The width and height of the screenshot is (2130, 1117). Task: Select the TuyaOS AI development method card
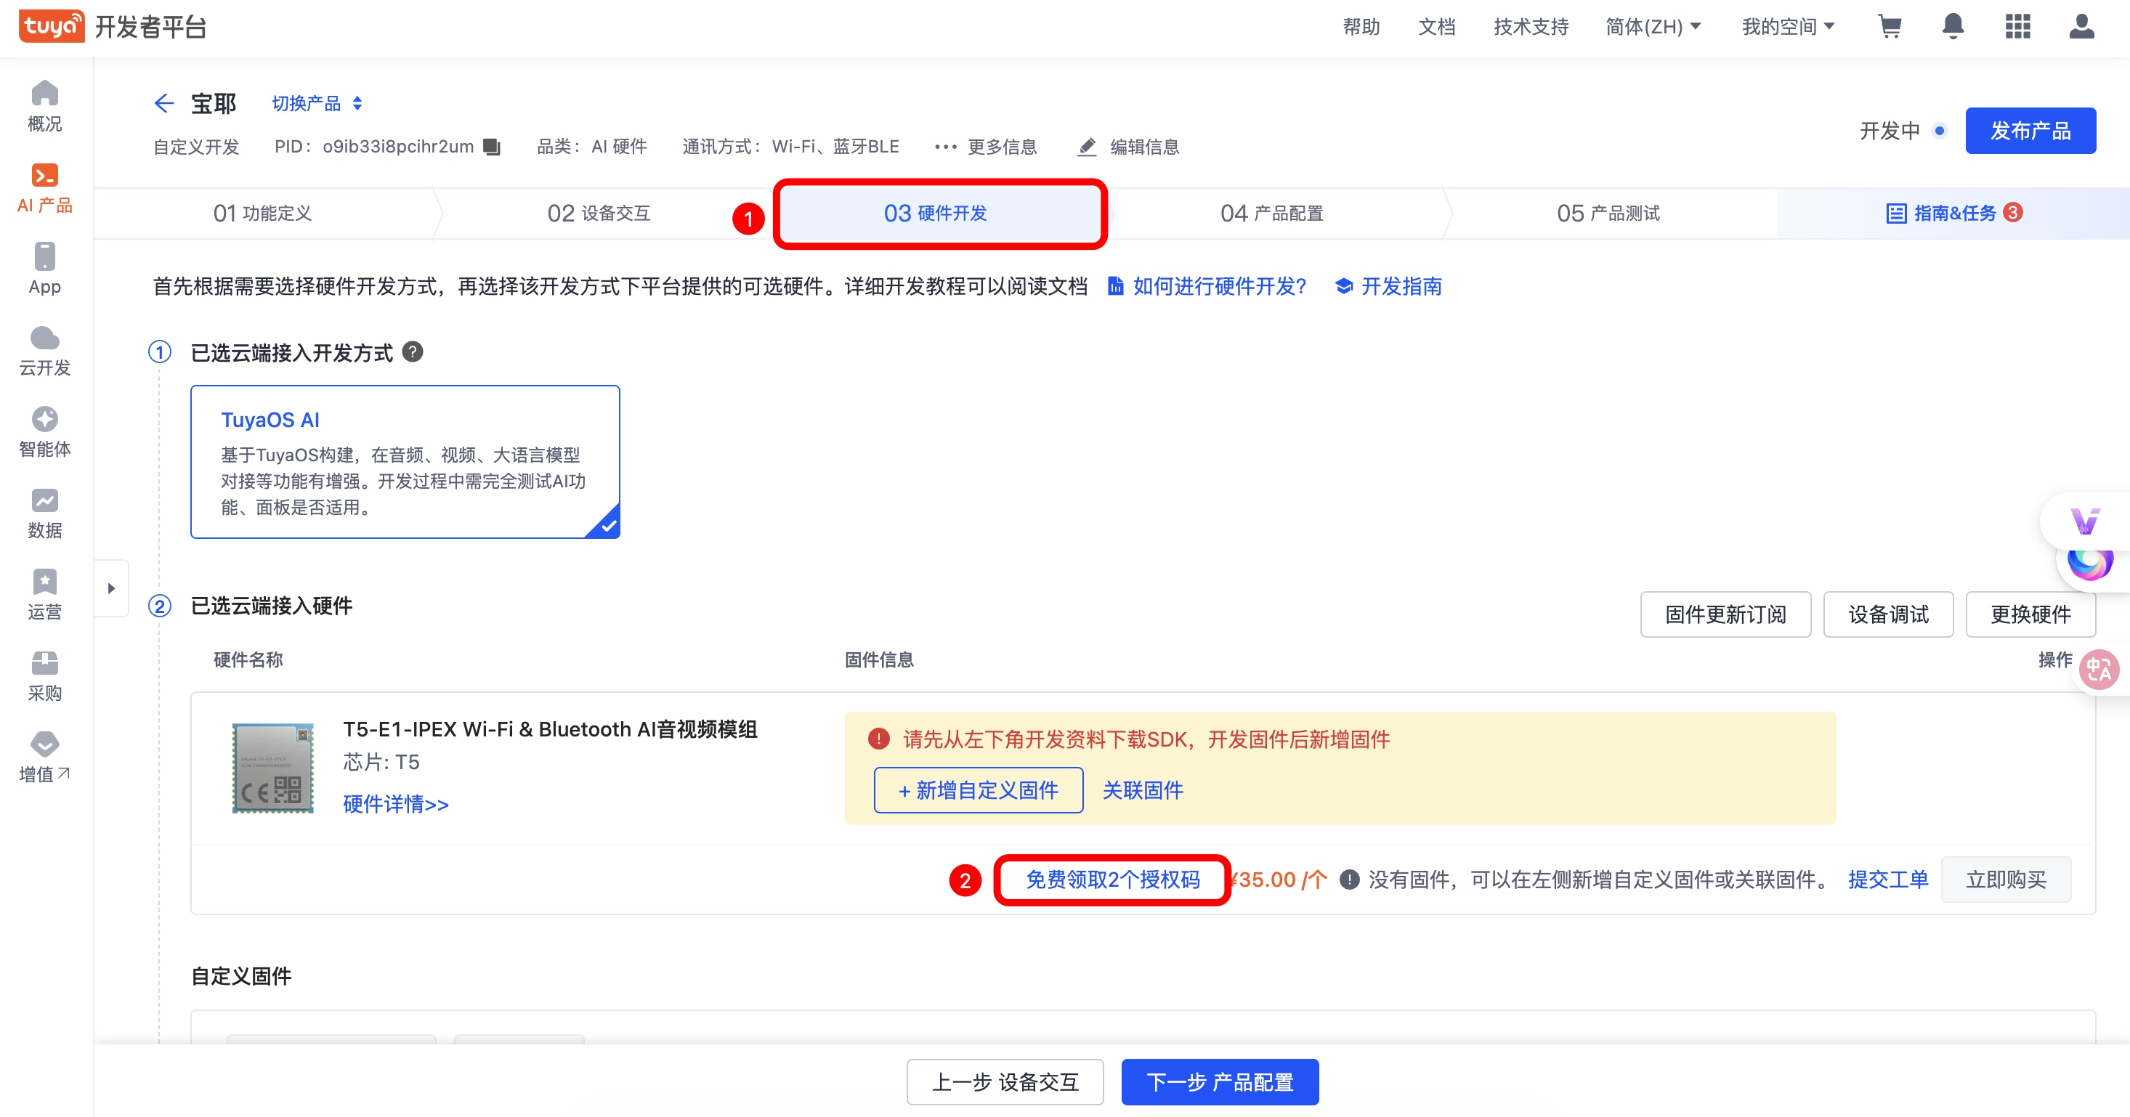click(405, 461)
